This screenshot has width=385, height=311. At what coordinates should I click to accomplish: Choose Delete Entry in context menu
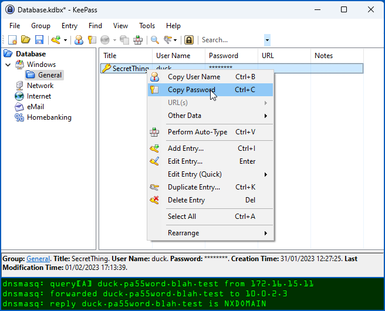pos(211,200)
